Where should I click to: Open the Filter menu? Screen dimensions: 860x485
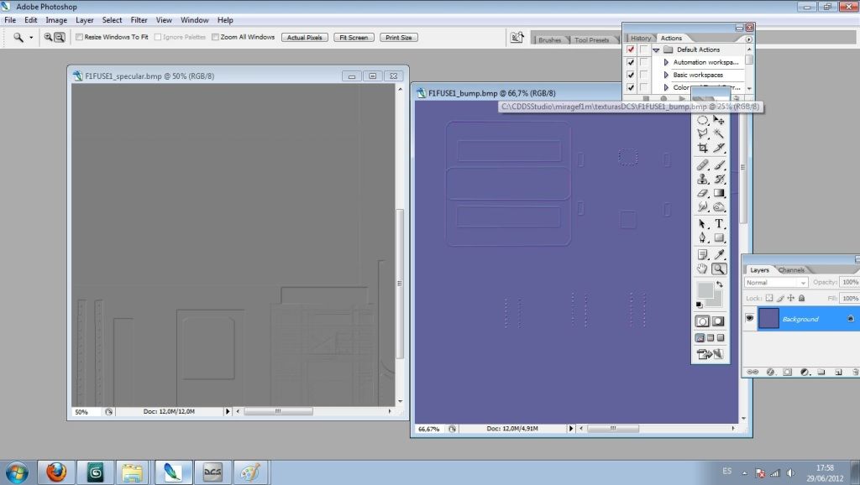pyautogui.click(x=139, y=19)
